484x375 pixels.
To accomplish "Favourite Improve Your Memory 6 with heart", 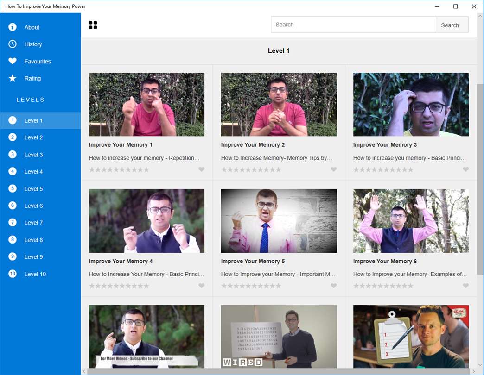I will tap(466, 286).
